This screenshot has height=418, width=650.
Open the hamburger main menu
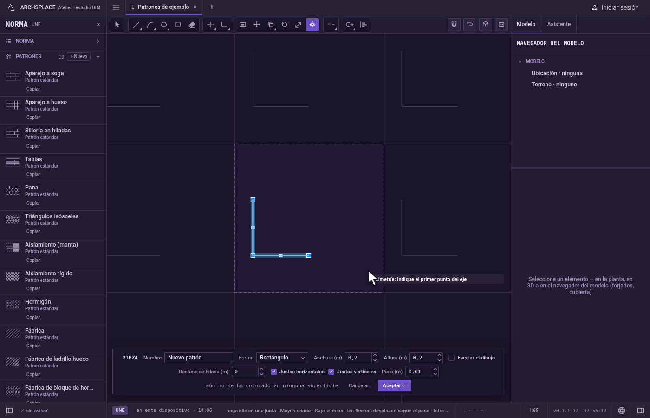(x=116, y=7)
